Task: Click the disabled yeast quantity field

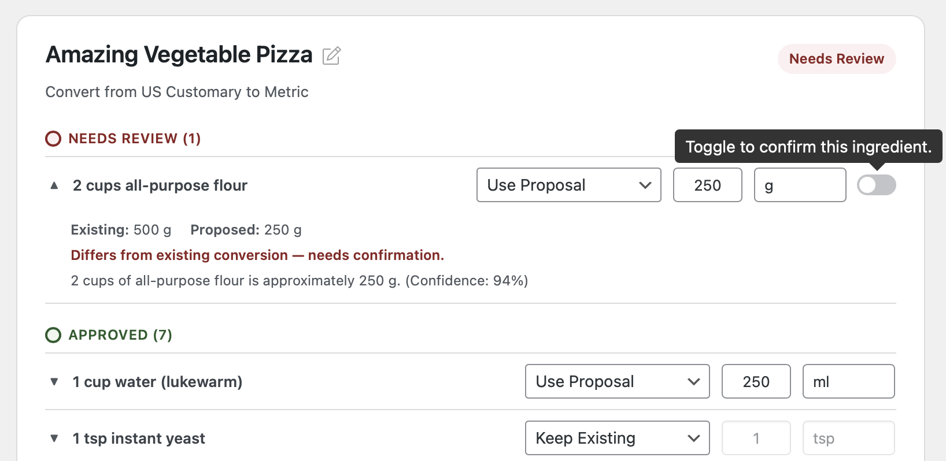Action: (x=756, y=438)
